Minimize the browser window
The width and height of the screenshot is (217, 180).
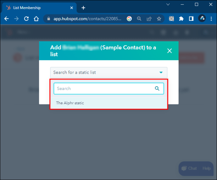(182, 4)
